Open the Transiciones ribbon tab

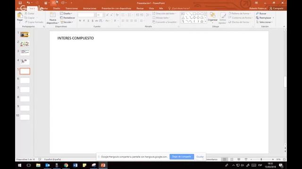(72, 8)
